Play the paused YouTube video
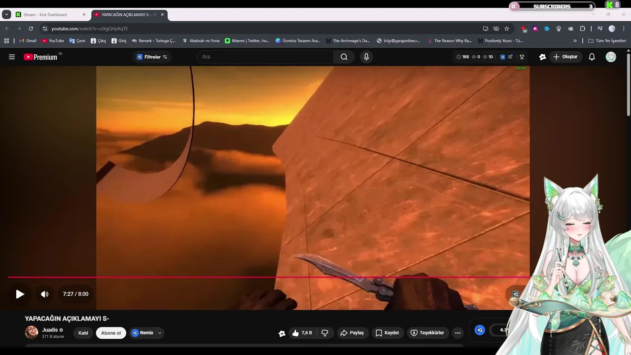Screen dimensions: 631x355 [x=20, y=294]
